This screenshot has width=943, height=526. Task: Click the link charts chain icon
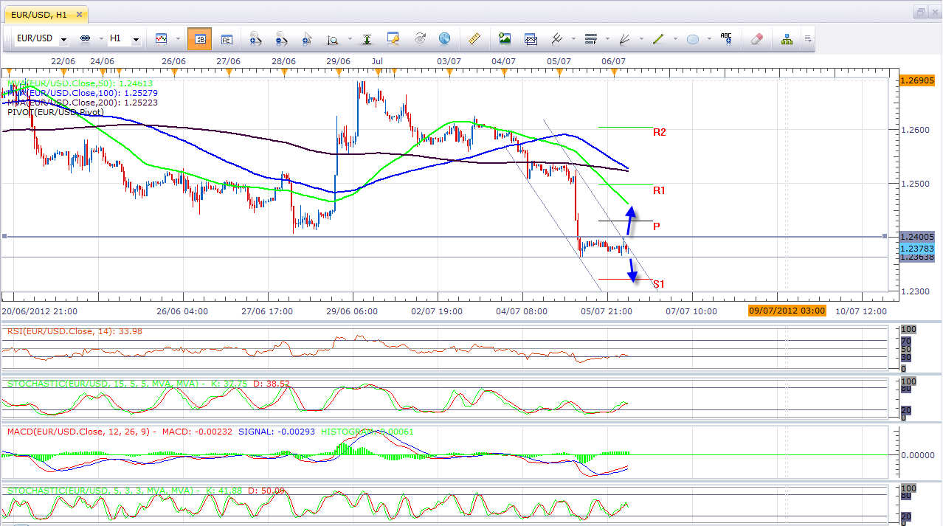pyautogui.click(x=84, y=38)
